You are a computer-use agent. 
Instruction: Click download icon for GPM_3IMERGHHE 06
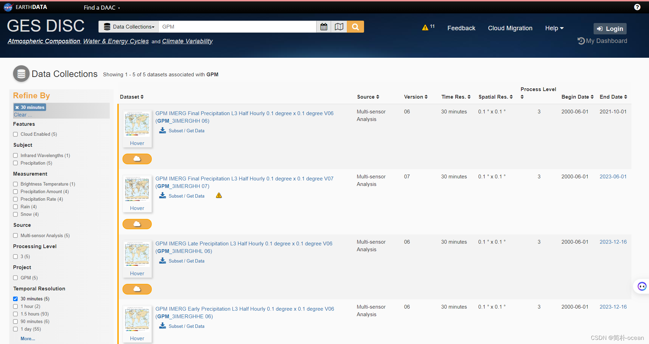(x=162, y=326)
